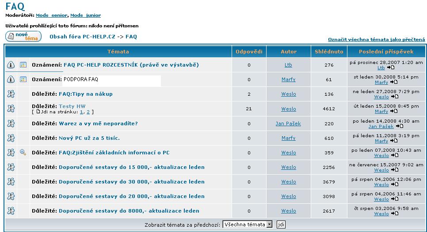
Task: Click the sticky topic icon beside FAQ:Tipy na nákup
Action: point(11,94)
